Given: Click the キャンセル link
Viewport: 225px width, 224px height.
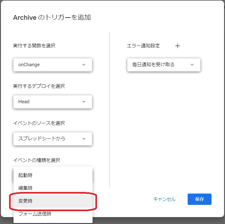Looking at the screenshot, I should (x=164, y=199).
